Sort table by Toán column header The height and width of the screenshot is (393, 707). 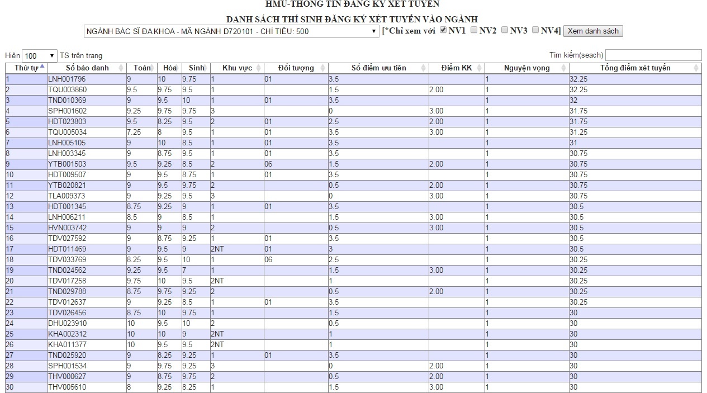pyautogui.click(x=141, y=68)
